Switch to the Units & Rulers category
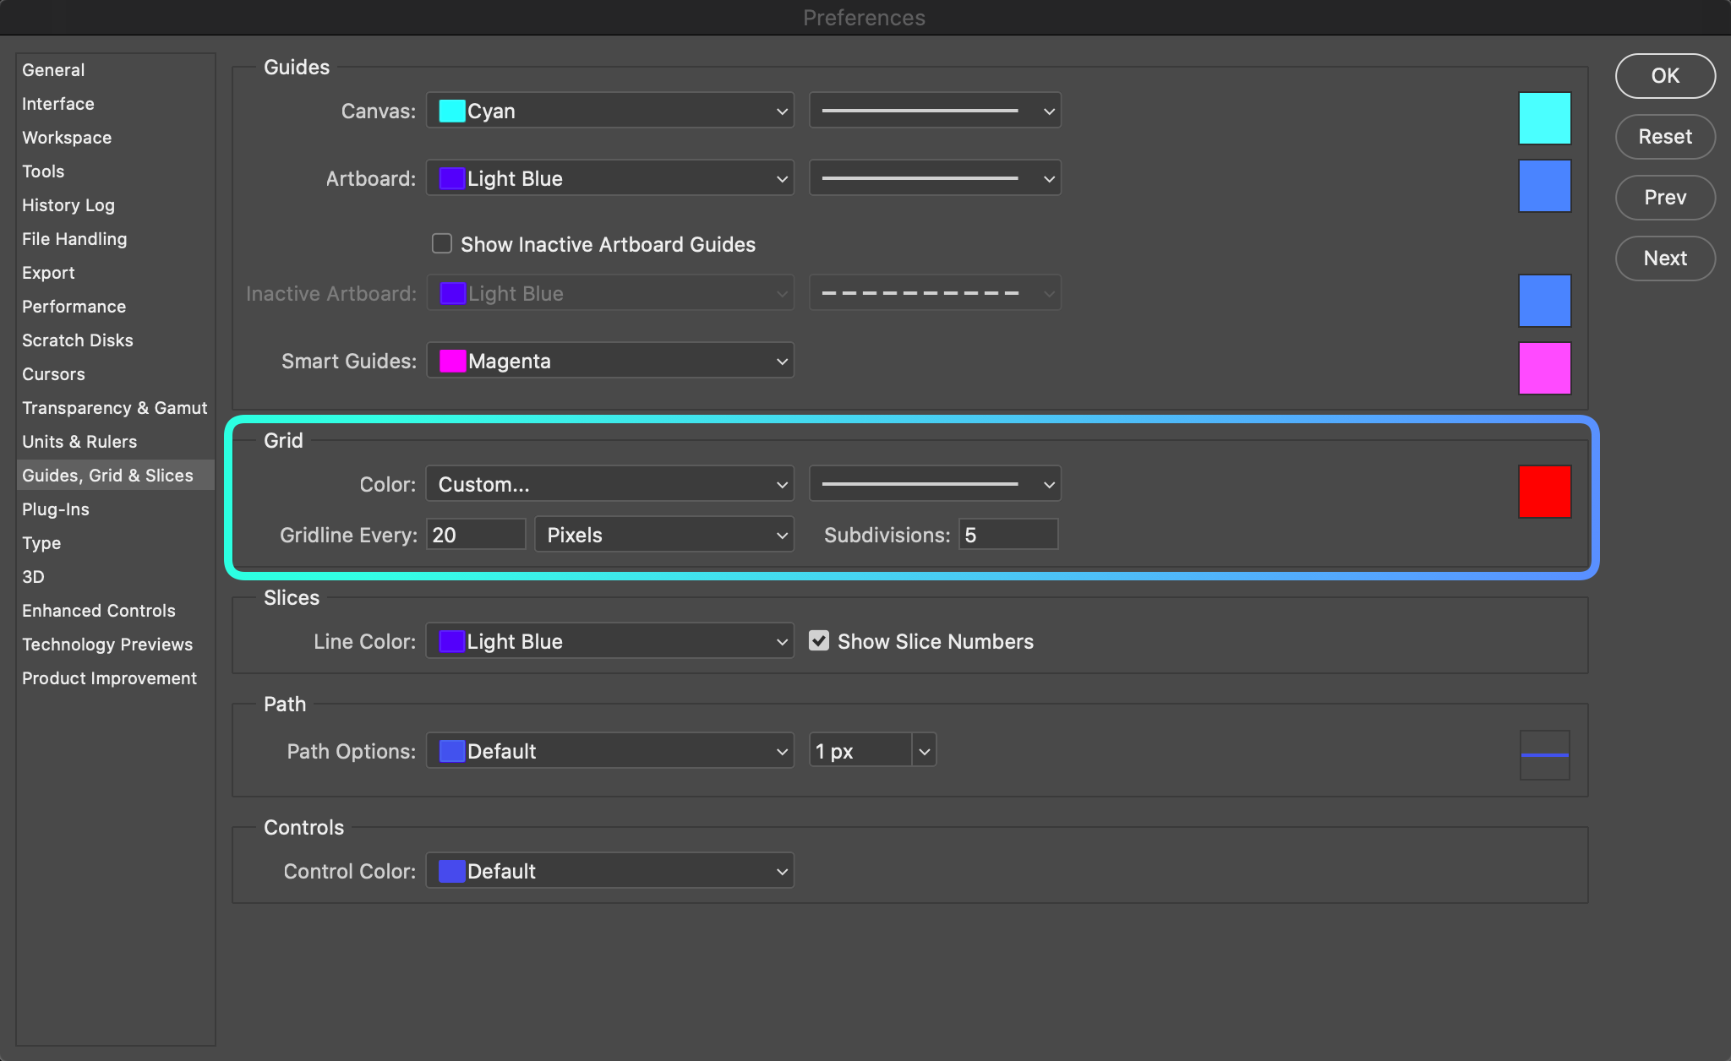This screenshot has height=1061, width=1731. point(79,442)
